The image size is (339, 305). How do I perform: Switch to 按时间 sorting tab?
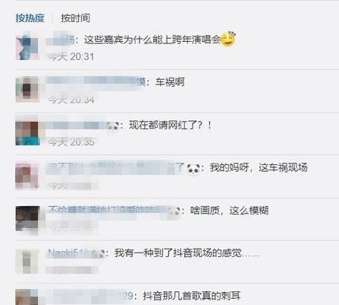click(x=75, y=18)
